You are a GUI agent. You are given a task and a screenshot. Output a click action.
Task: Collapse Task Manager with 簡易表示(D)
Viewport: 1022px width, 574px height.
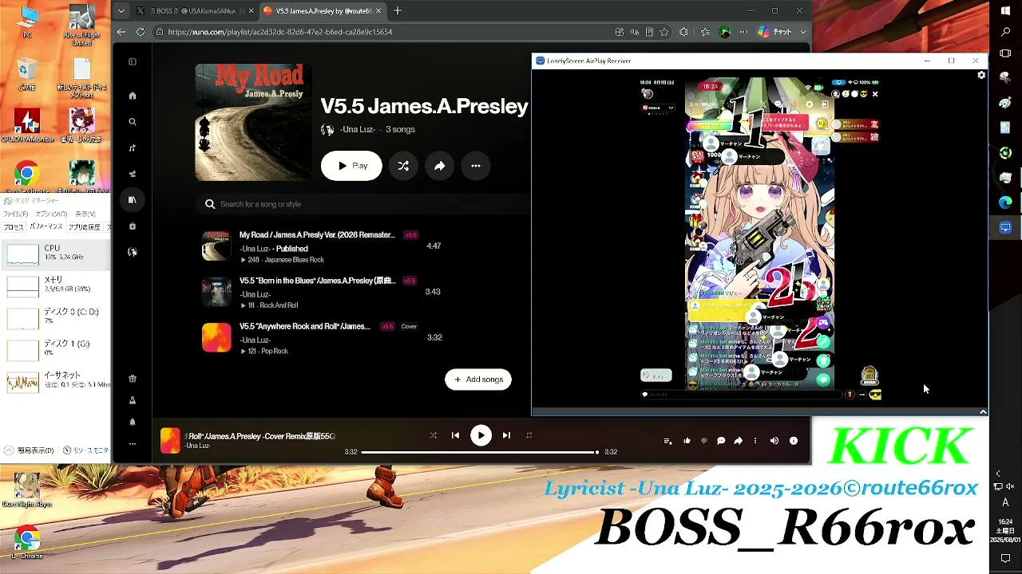tap(30, 450)
